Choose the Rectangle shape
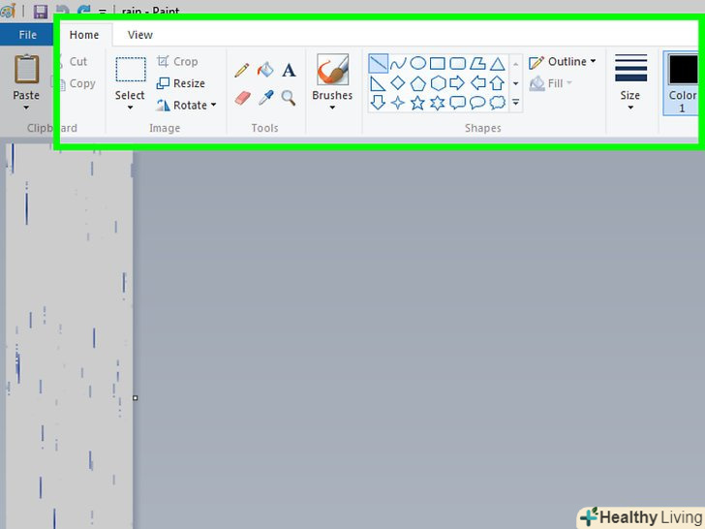Viewport: 705px width, 529px height. click(x=438, y=64)
